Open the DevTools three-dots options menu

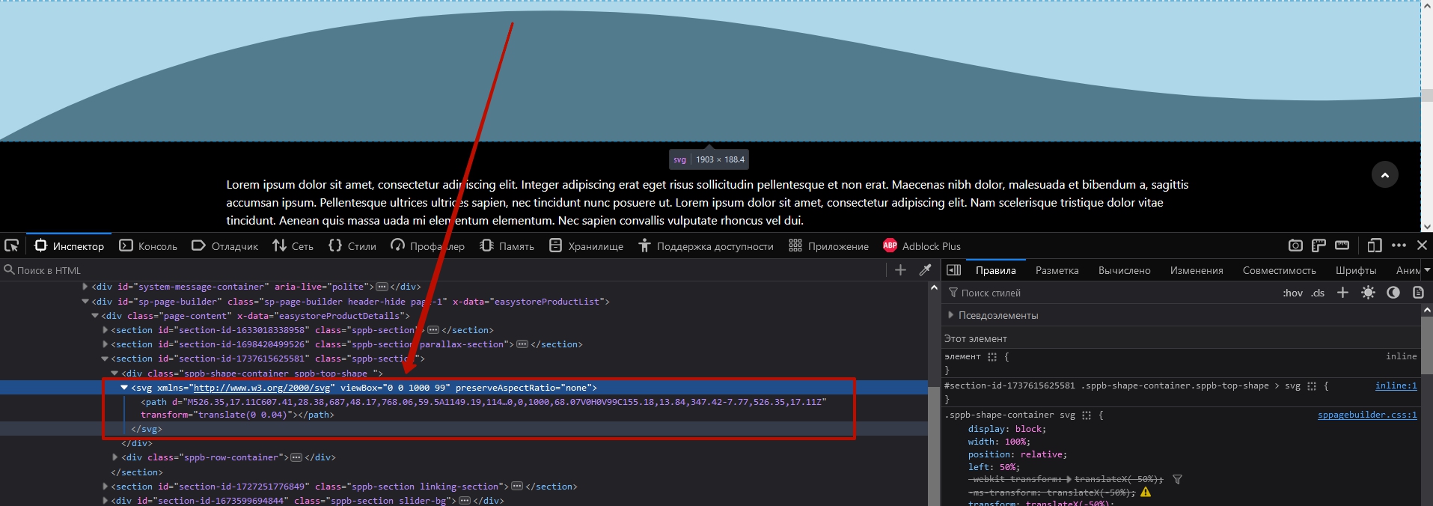pyautogui.click(x=1399, y=246)
